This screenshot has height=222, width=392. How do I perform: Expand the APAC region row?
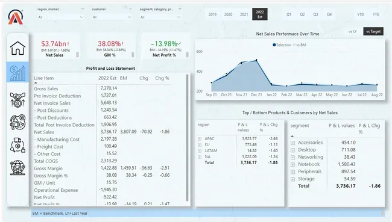pyautogui.click(x=200, y=139)
